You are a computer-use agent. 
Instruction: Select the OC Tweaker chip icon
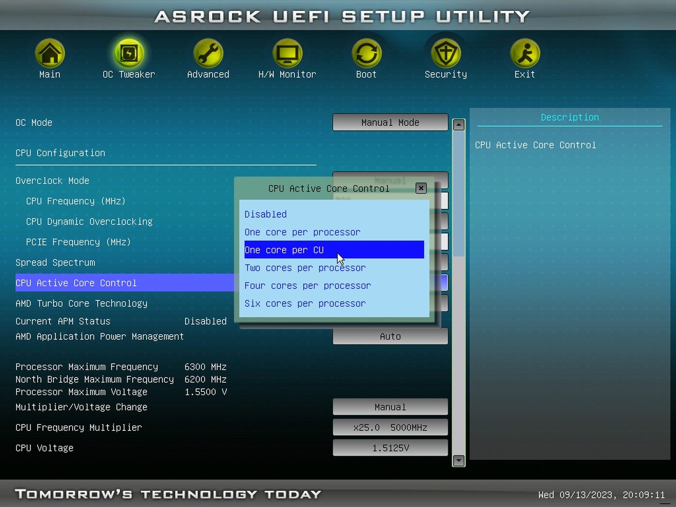129,54
